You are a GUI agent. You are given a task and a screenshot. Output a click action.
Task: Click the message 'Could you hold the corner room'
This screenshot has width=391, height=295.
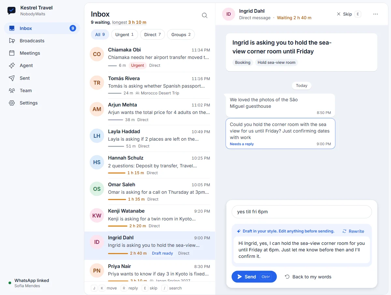point(280,133)
